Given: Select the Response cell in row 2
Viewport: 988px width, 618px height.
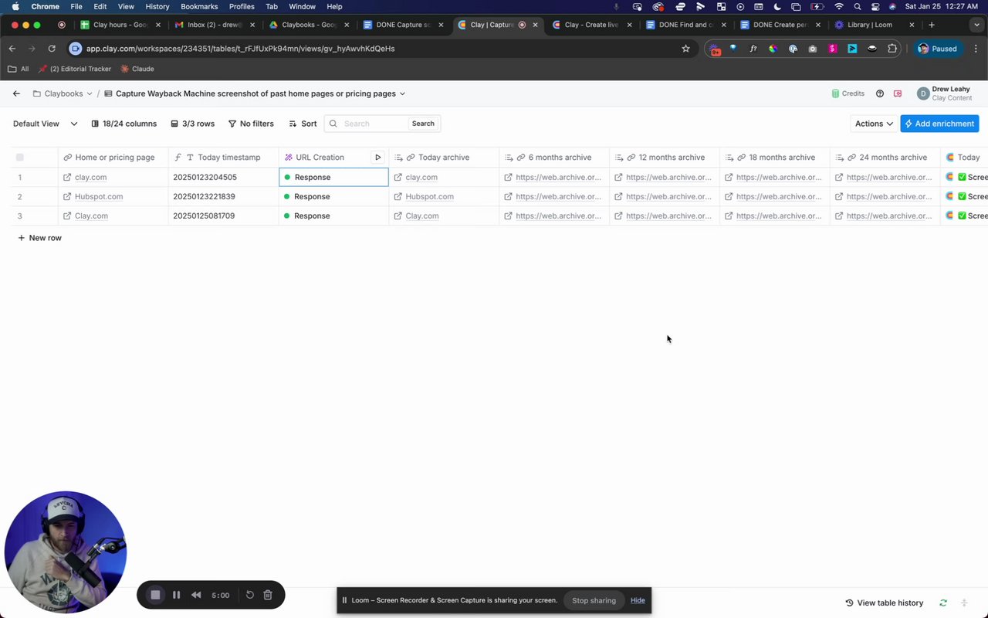Looking at the screenshot, I should pyautogui.click(x=333, y=197).
